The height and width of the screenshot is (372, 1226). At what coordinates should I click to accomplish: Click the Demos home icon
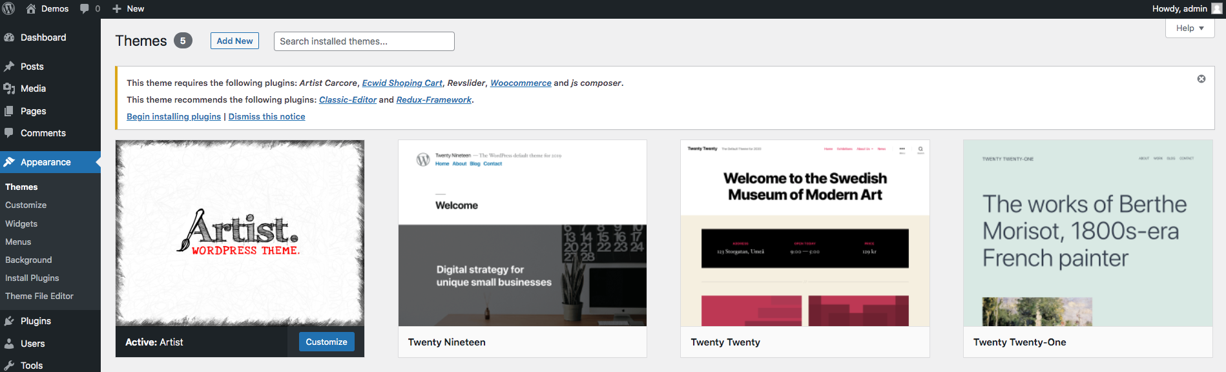(31, 8)
